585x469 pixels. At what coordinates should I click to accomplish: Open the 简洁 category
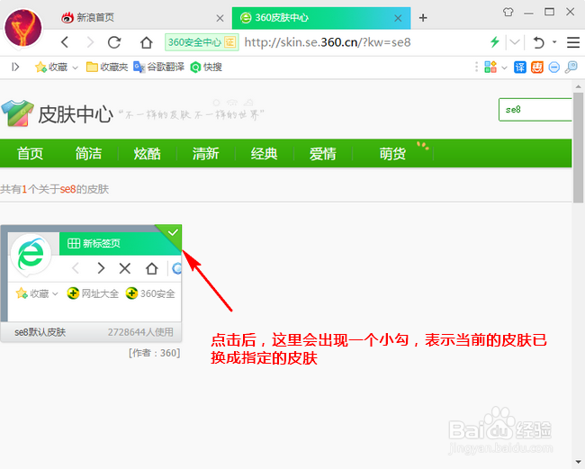[x=88, y=153]
